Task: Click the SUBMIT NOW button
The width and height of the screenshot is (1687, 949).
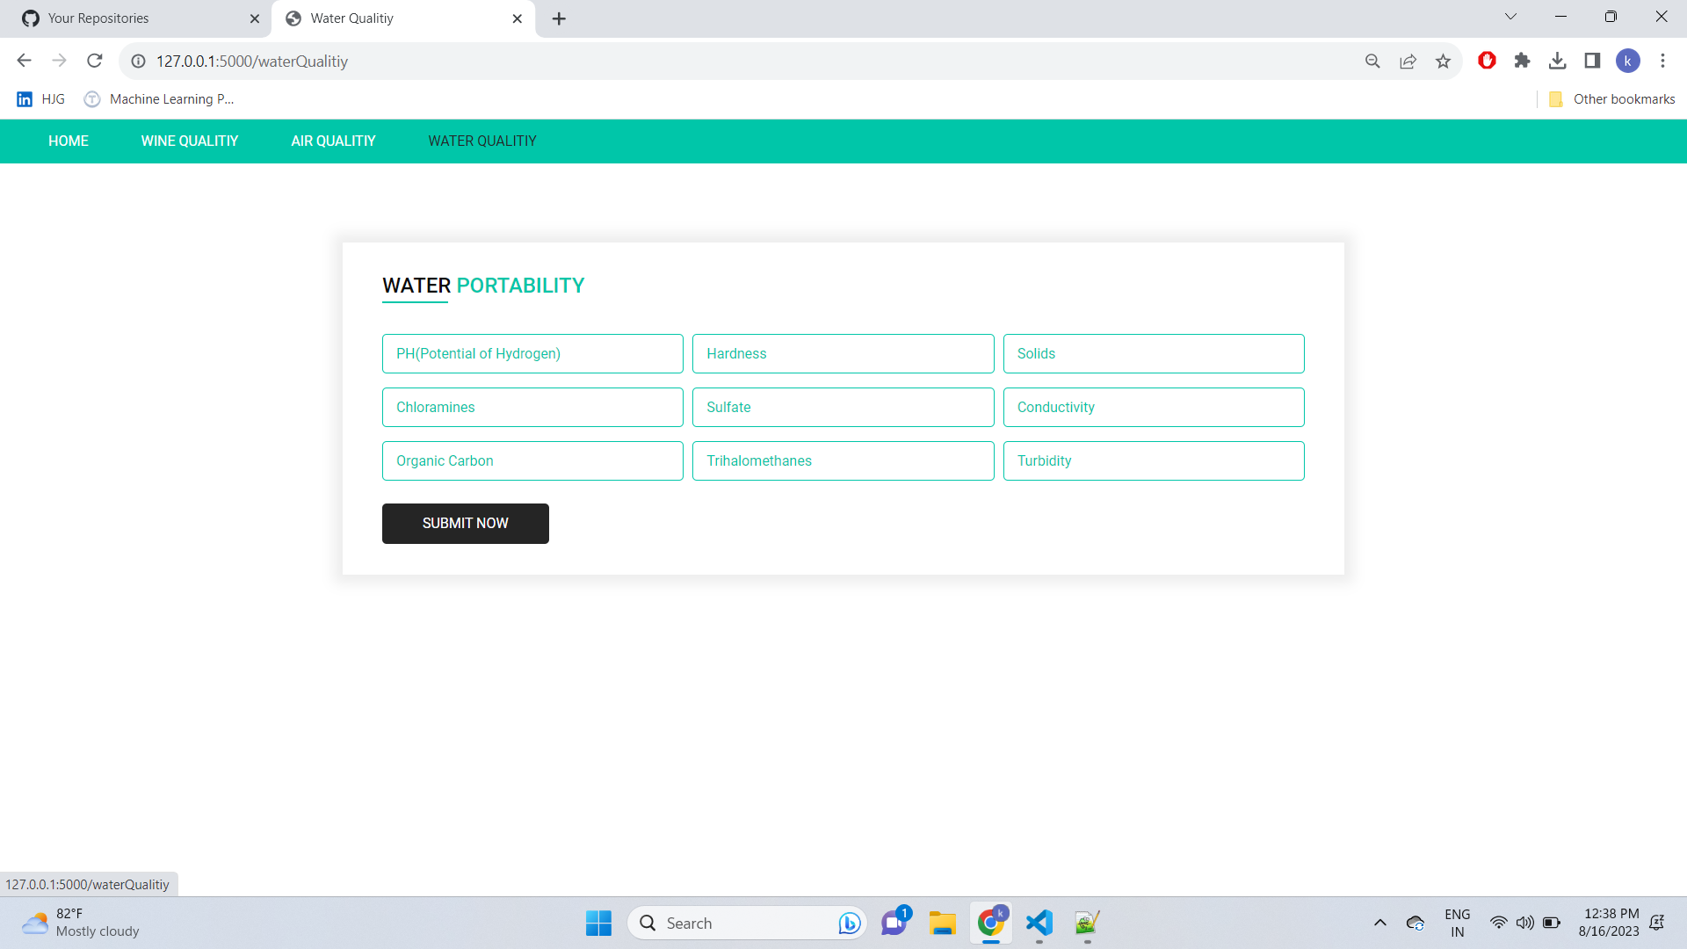Action: point(465,523)
